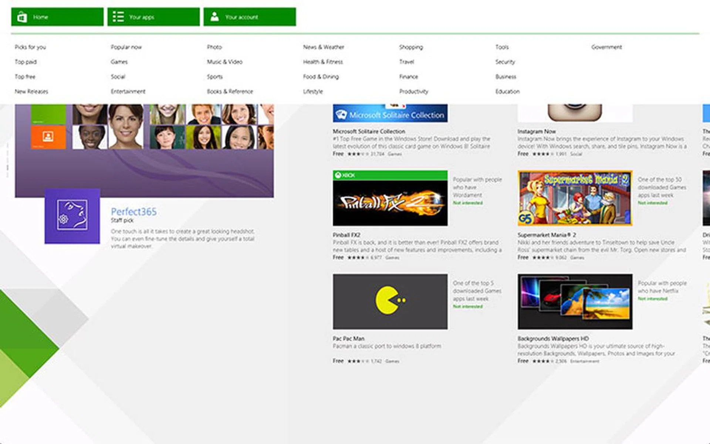Open the Pac Pac Man tile
Image resolution: width=710 pixels, height=444 pixels.
(x=390, y=301)
